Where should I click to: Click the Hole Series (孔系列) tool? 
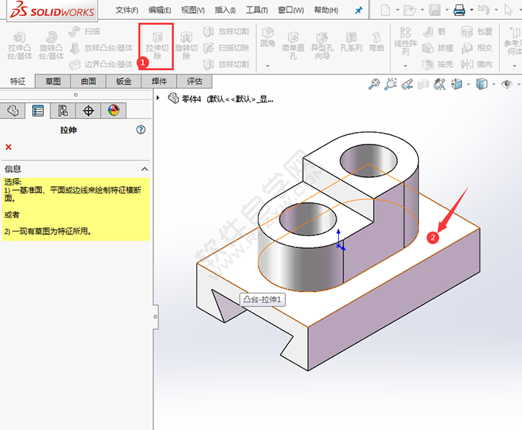(351, 42)
